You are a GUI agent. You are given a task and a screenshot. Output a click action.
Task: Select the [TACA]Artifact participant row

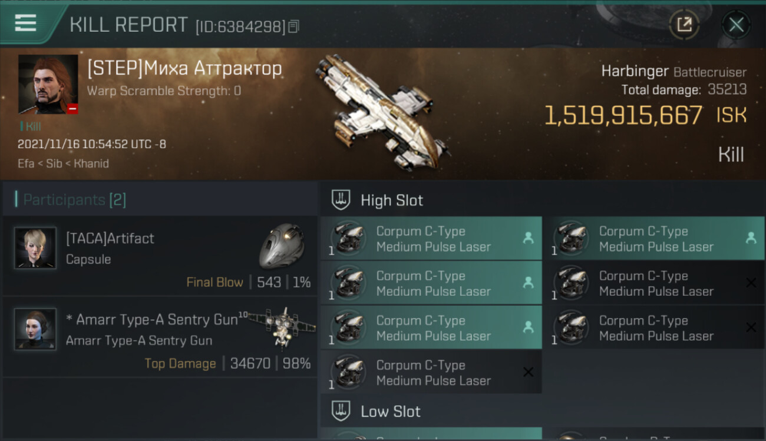point(159,256)
